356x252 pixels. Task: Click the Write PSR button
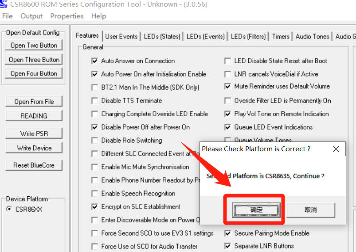(x=34, y=134)
